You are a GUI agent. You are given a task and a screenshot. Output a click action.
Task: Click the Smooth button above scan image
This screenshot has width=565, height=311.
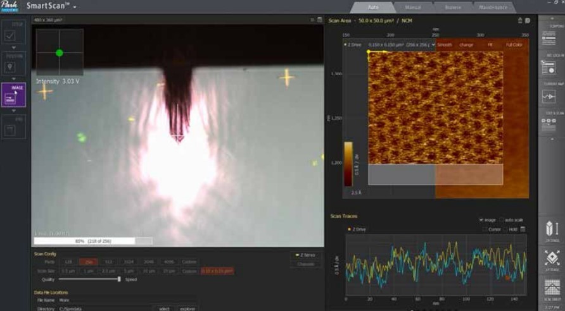(445, 45)
